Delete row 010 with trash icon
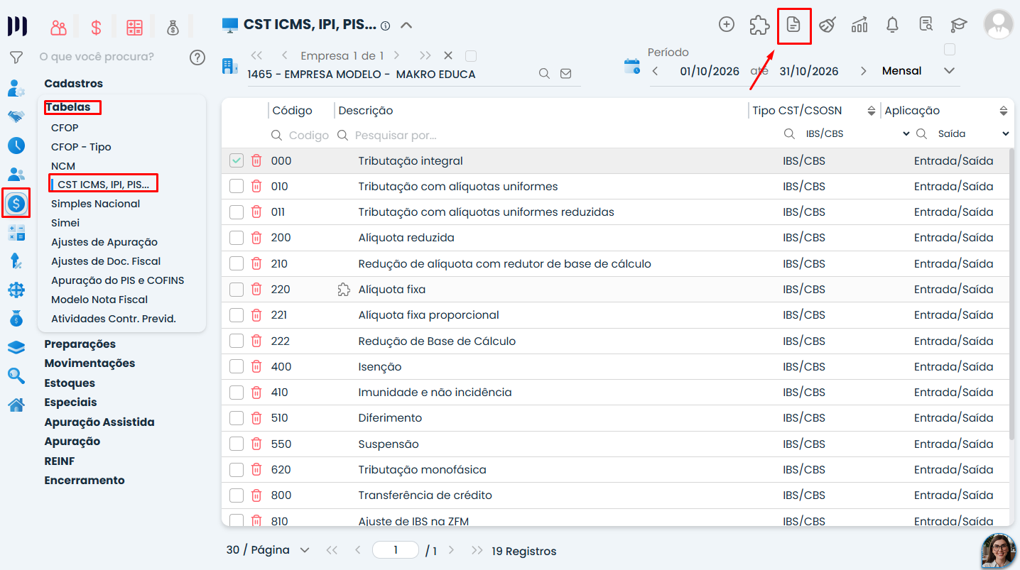1020x570 pixels. [256, 187]
